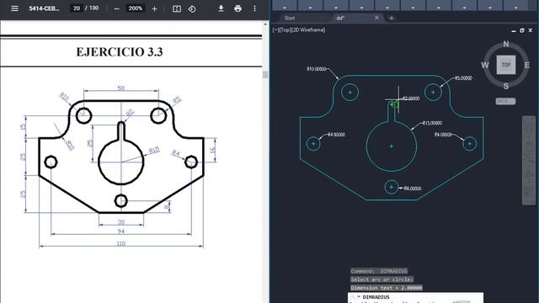Click the 'Select arc or circle:' history line
The image size is (539, 303).
point(382,279)
